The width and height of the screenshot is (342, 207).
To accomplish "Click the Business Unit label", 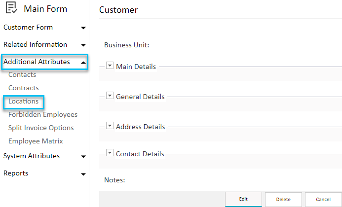I will click(127, 45).
